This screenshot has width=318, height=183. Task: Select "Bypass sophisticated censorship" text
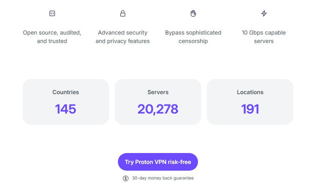tap(193, 37)
